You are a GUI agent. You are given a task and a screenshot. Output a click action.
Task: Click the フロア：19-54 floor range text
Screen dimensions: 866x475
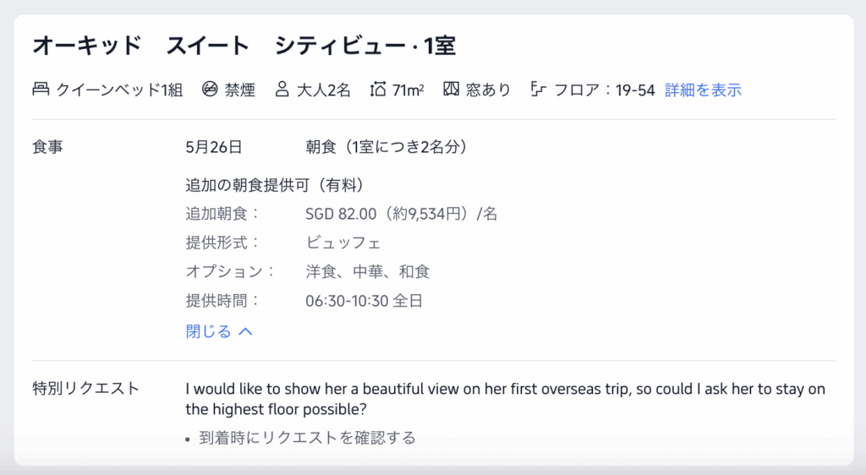604,90
